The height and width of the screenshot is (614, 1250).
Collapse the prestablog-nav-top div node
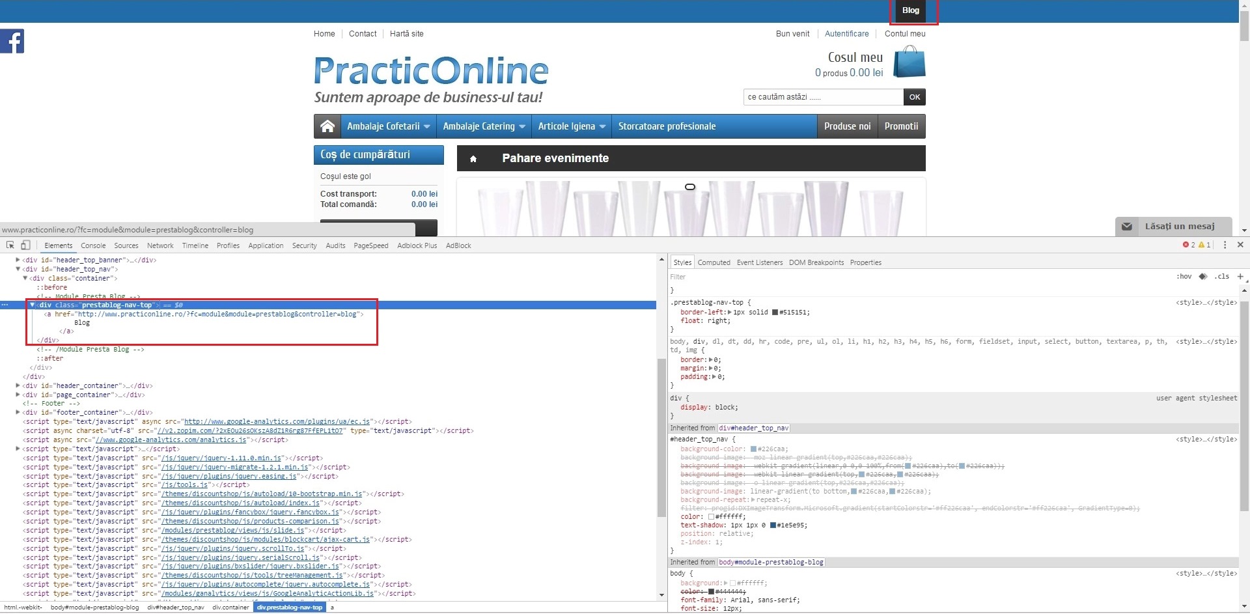(32, 305)
